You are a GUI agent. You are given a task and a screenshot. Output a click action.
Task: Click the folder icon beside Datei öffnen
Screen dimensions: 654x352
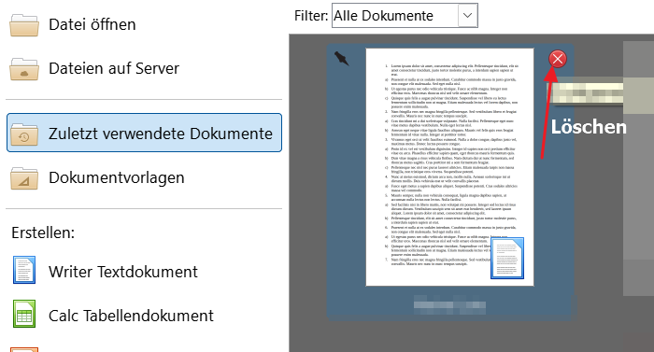click(24, 25)
